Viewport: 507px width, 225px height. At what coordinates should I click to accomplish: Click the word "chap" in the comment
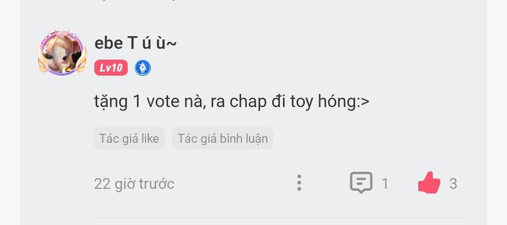coord(247,102)
